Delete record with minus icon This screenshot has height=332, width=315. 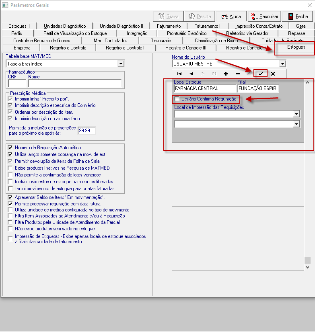tap(238, 74)
